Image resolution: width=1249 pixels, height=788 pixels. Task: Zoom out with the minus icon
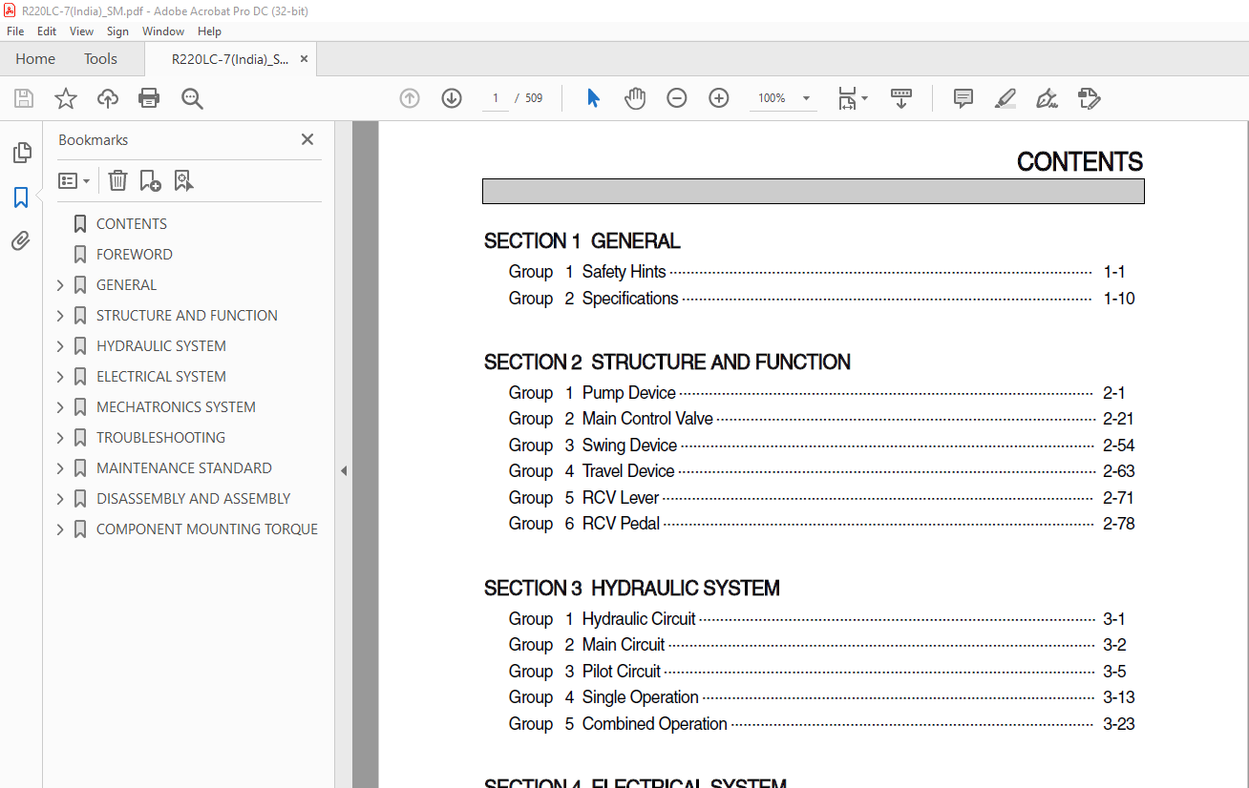pos(677,98)
